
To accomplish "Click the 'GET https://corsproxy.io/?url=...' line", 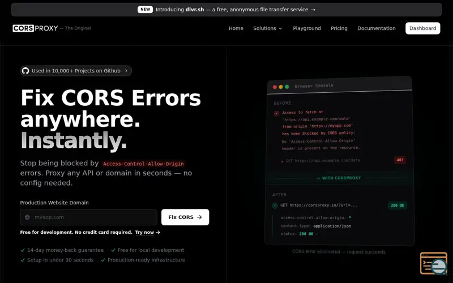I will tap(319, 205).
